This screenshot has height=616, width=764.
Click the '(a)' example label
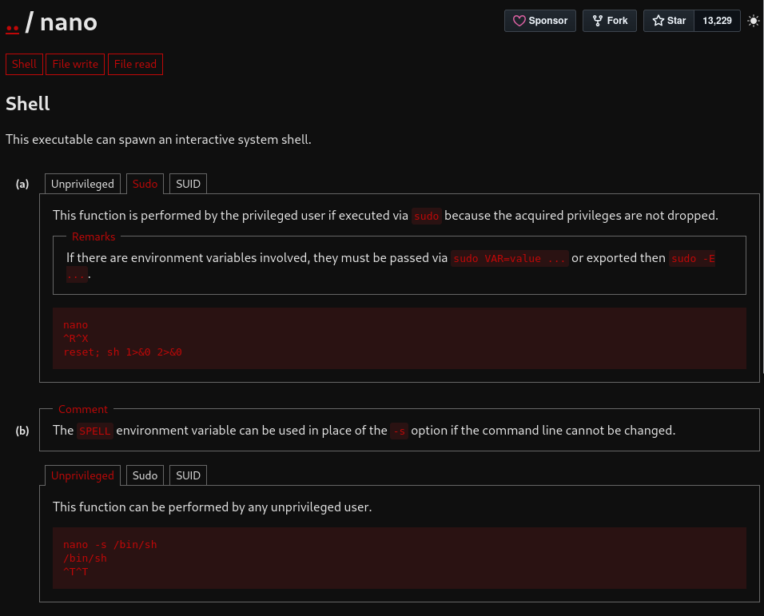(22, 184)
